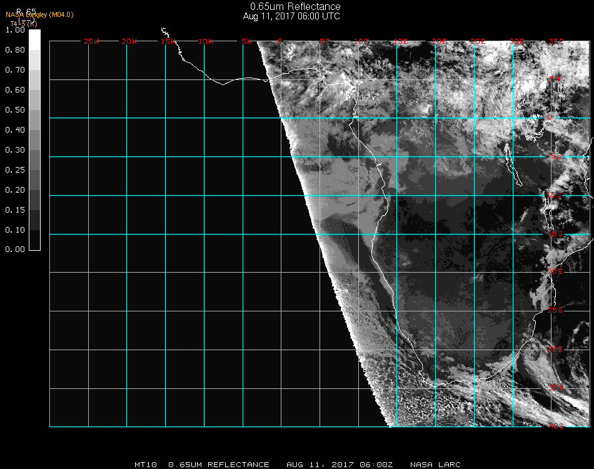Viewport: 594px width, 469px height.
Task: Click 'AUG 11, 2017 06:00Z' in the footer
Action: 340,465
